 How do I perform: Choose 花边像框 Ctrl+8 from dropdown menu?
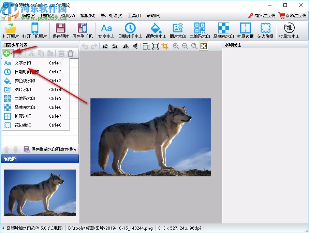point(35,125)
